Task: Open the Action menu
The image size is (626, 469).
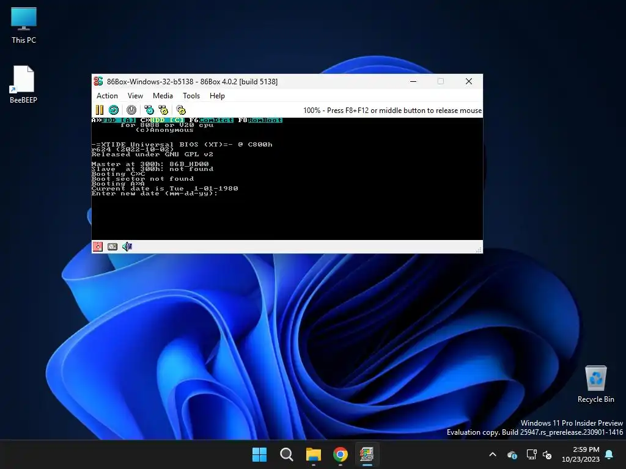Action: (x=107, y=96)
